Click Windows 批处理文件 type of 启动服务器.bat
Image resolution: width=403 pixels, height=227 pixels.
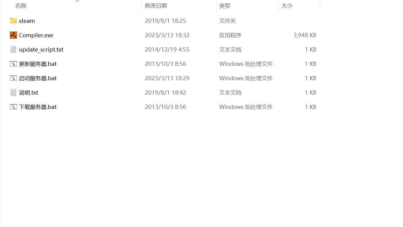246,78
